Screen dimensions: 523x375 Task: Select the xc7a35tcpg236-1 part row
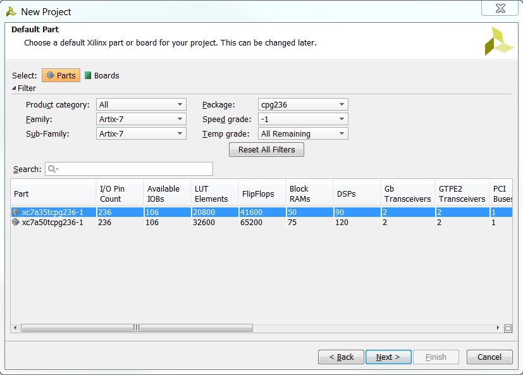(x=262, y=212)
